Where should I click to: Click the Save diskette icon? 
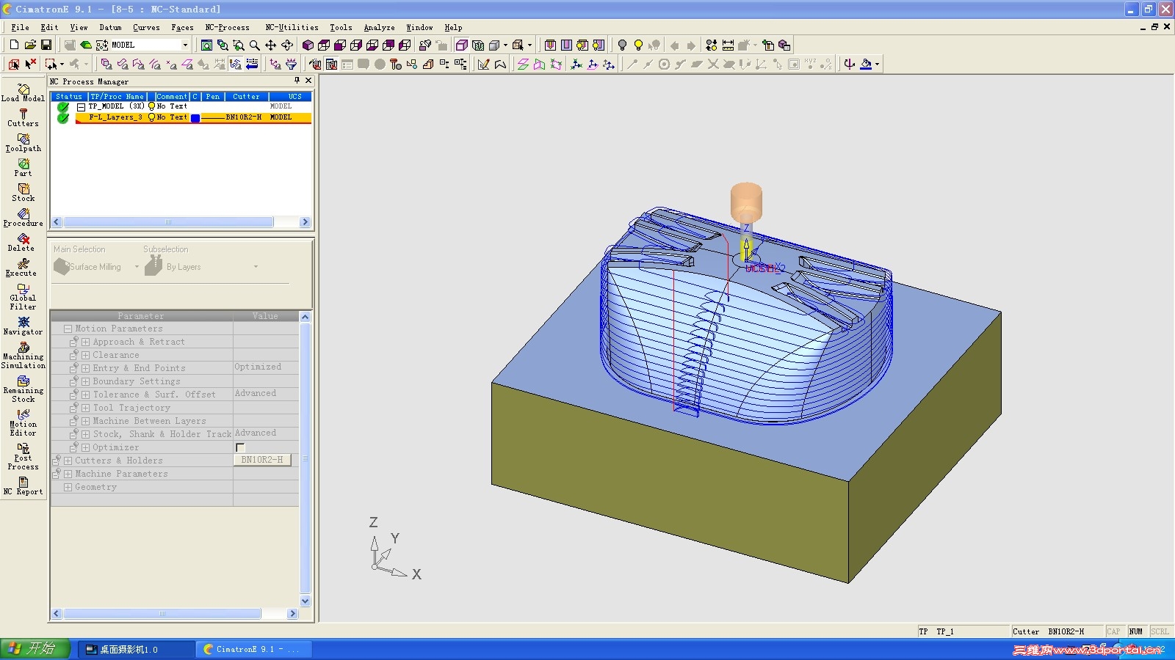coord(46,45)
